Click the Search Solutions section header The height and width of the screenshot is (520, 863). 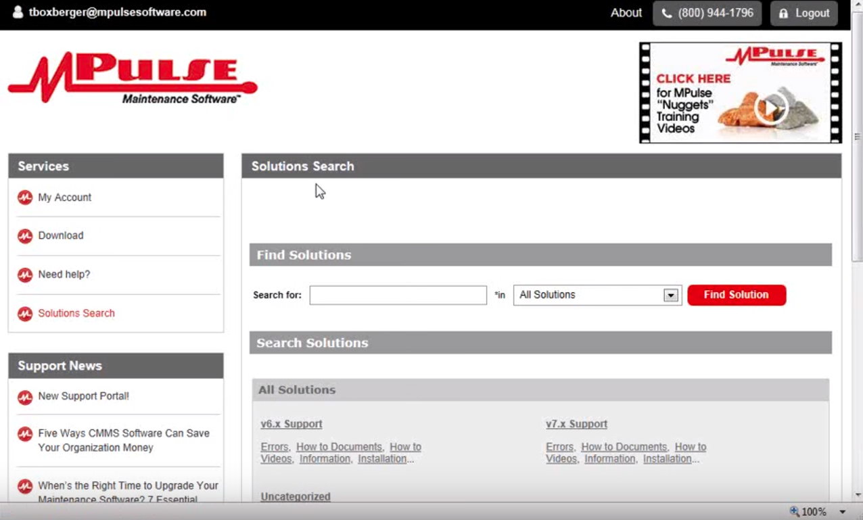(x=540, y=343)
